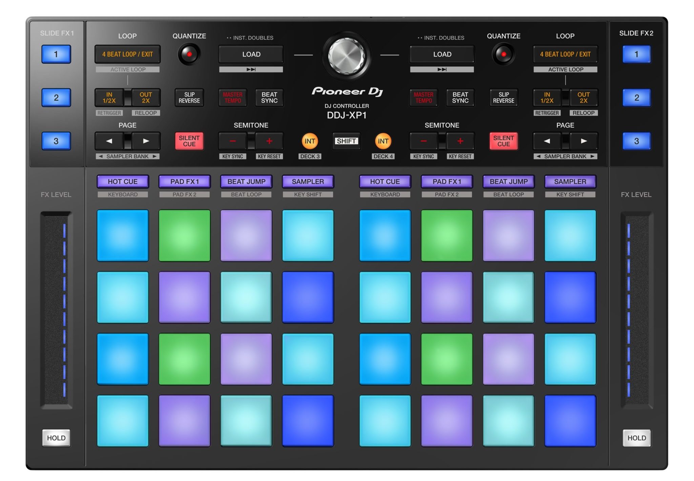Switch right deck to BEAT JUMP mode

[509, 181]
